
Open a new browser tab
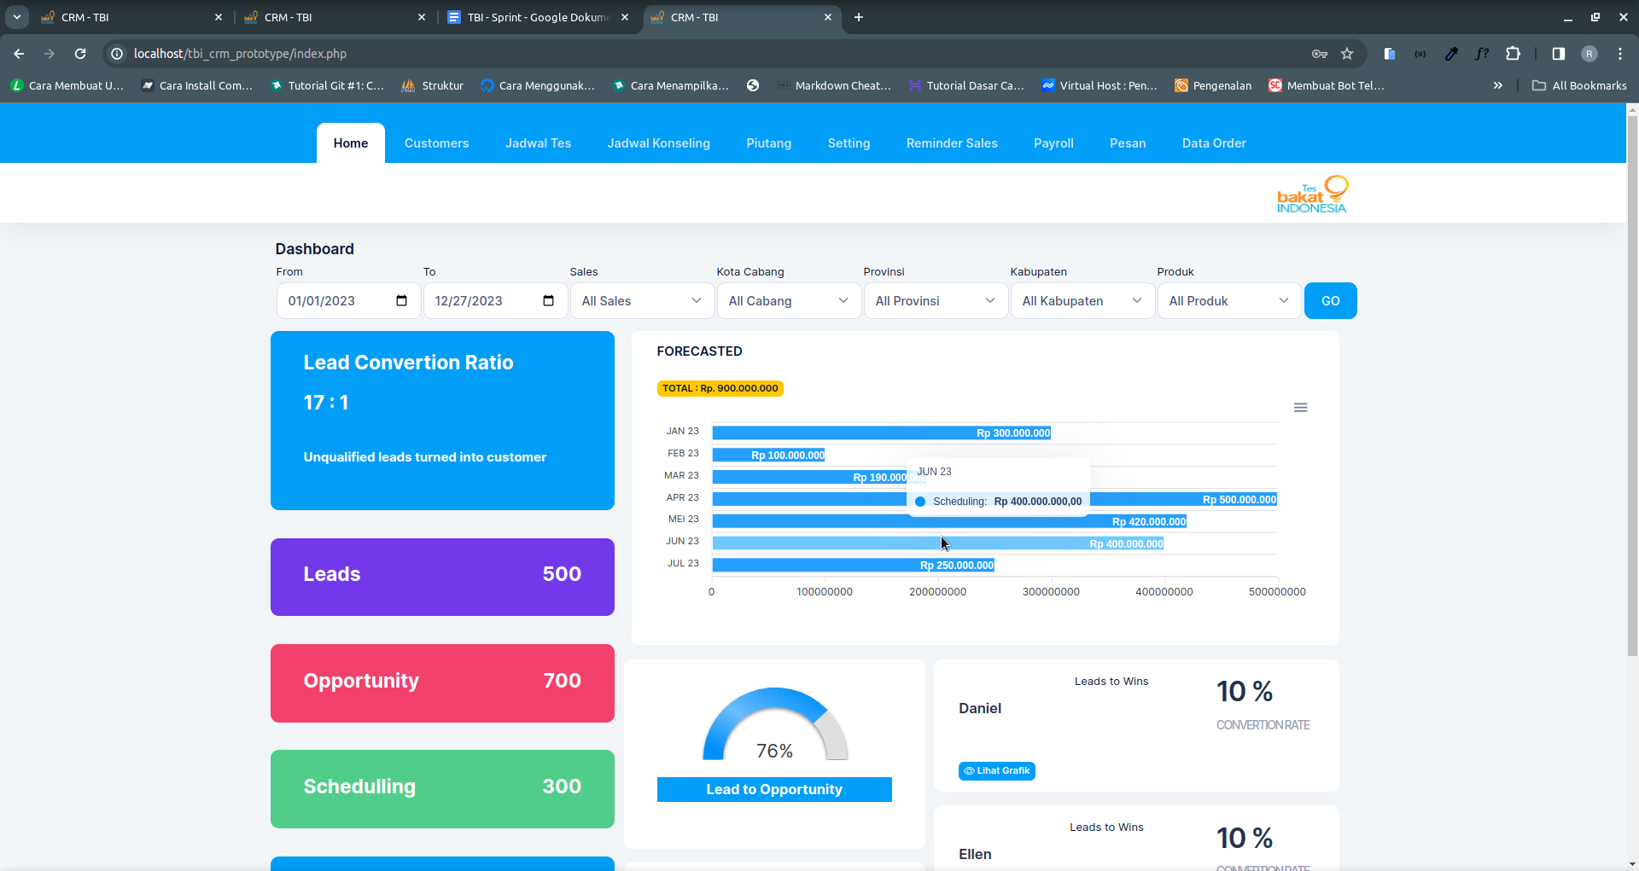coord(859,17)
